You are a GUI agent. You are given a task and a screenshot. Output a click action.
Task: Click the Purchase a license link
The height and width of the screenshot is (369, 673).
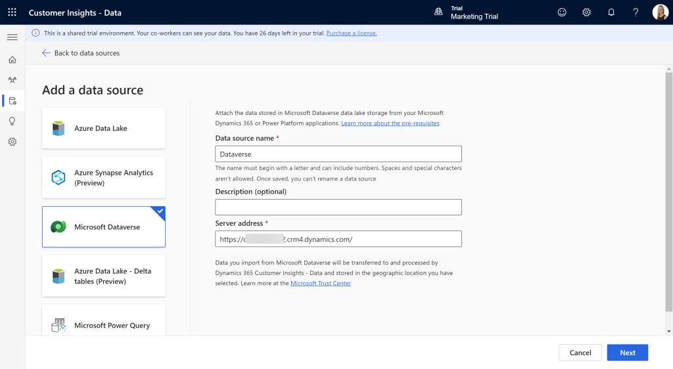coord(352,33)
